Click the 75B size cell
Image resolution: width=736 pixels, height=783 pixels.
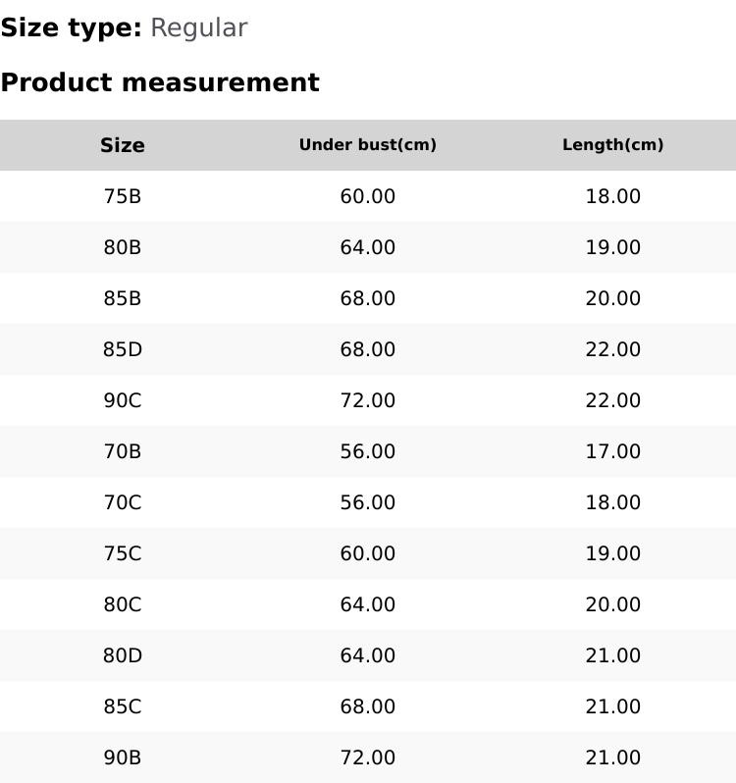(x=123, y=196)
